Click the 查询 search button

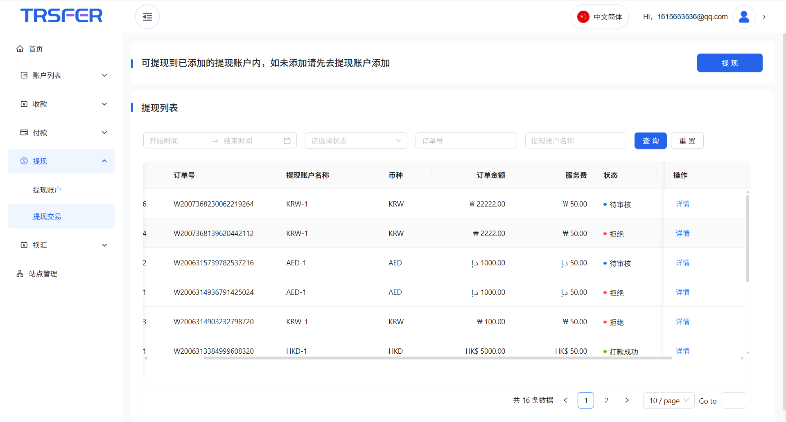(650, 141)
